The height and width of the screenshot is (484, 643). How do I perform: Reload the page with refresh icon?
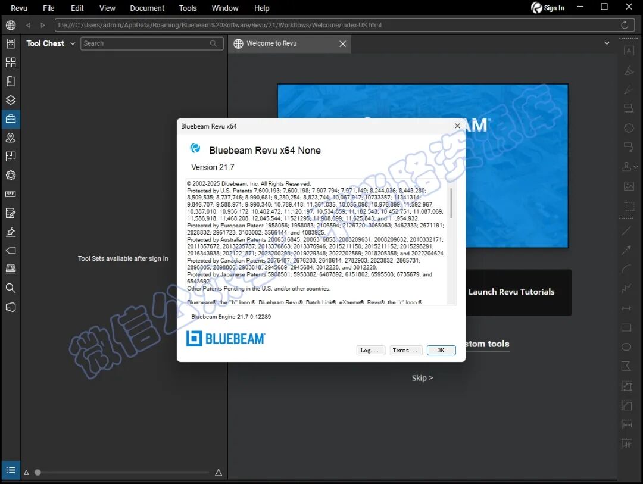click(x=625, y=25)
